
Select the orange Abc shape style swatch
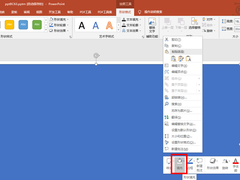click(9, 25)
